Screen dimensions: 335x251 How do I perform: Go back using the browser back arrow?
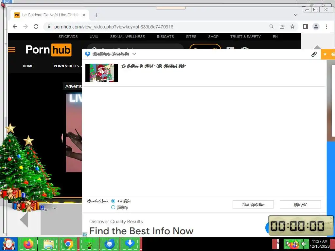pyautogui.click(x=15, y=27)
